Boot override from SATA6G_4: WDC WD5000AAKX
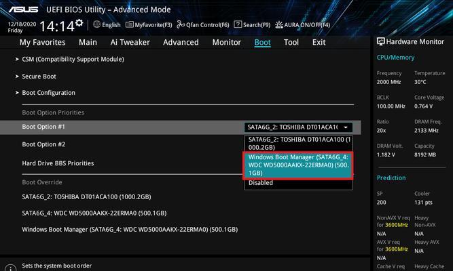Viewport: 453px width, 271px height. coord(94,213)
